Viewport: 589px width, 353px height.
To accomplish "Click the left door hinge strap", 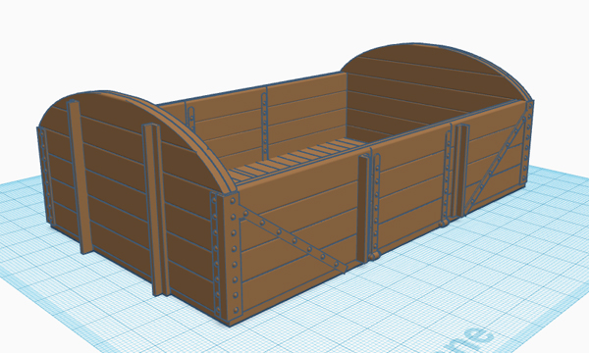I will click(x=376, y=205).
